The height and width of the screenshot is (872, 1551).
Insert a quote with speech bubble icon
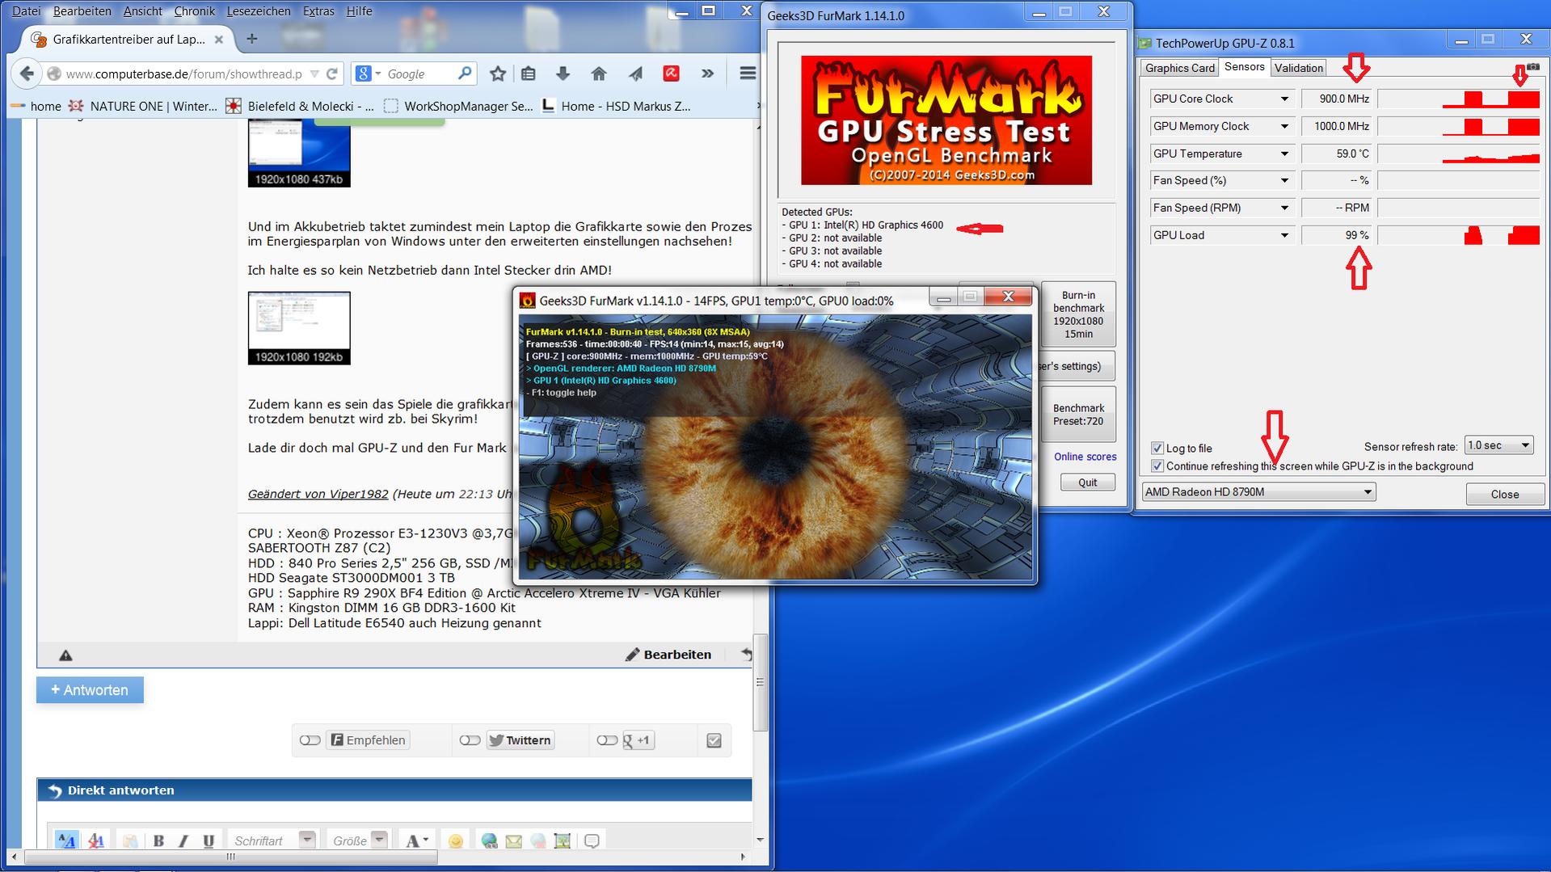[x=592, y=841]
